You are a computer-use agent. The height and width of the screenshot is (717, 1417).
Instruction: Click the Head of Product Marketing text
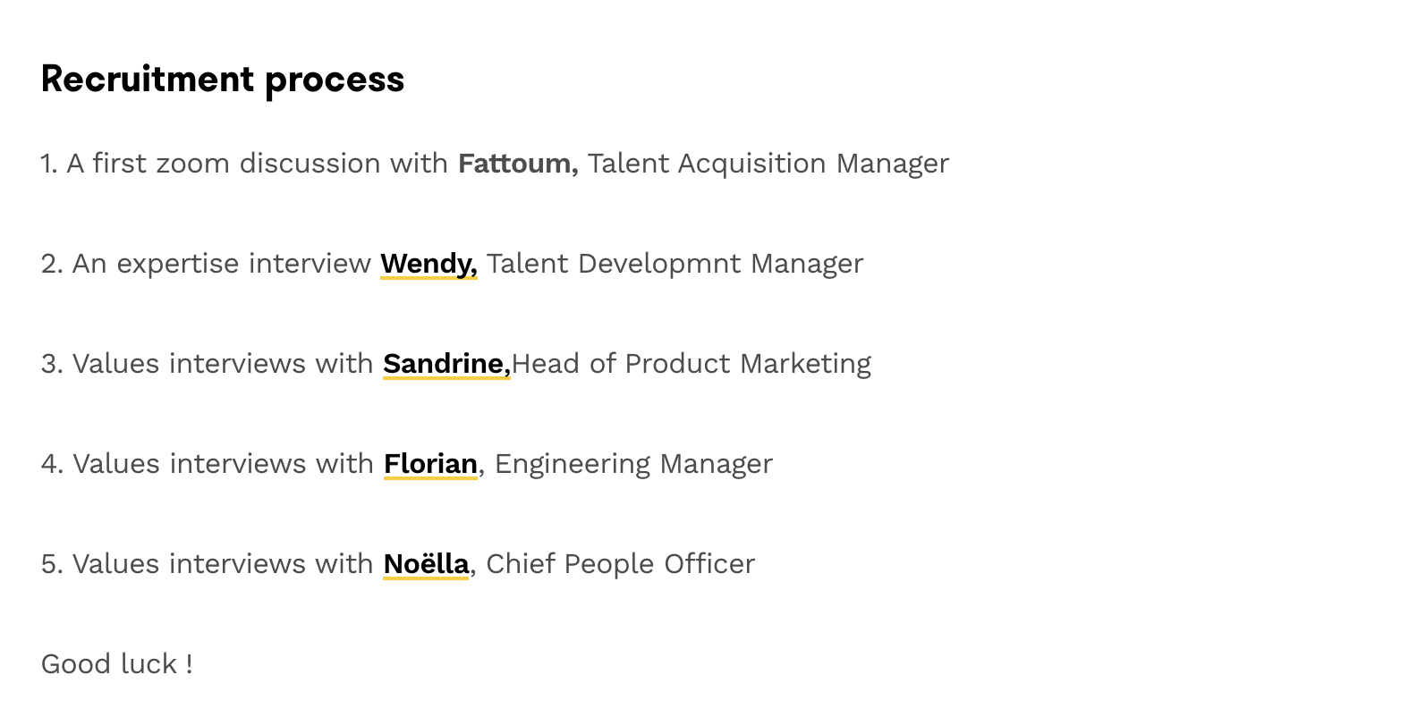(x=692, y=364)
